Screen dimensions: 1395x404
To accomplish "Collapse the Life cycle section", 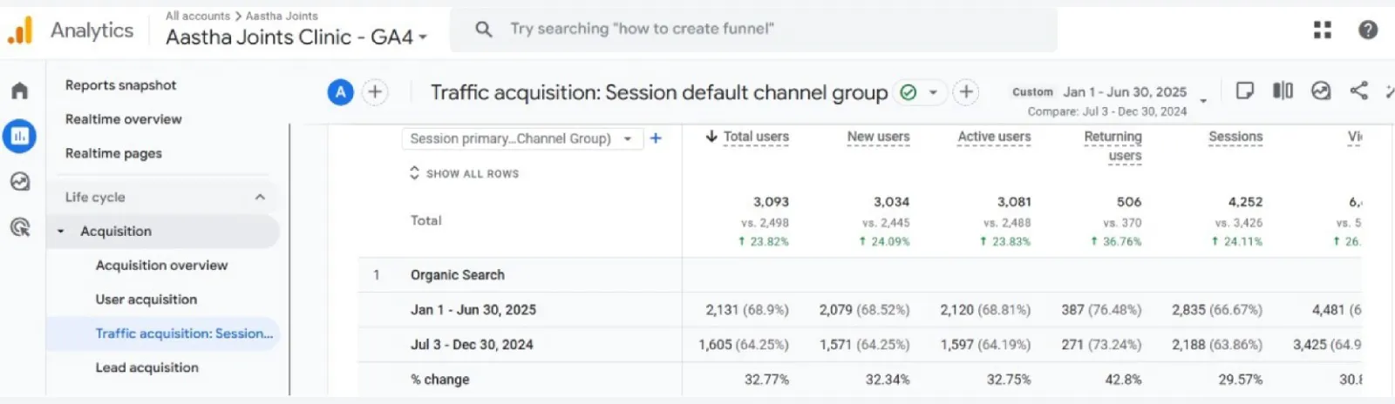I will (260, 197).
